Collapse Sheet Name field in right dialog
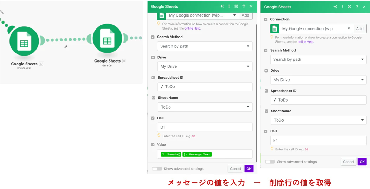 266,111
